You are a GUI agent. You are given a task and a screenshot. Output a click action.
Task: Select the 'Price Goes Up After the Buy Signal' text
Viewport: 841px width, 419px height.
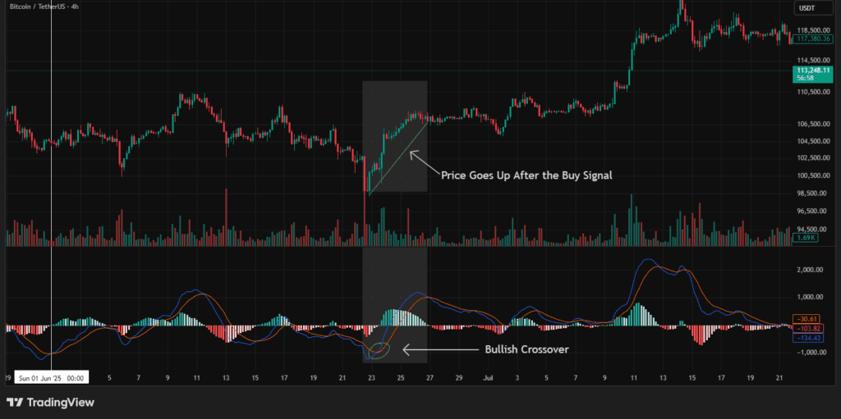(x=526, y=175)
